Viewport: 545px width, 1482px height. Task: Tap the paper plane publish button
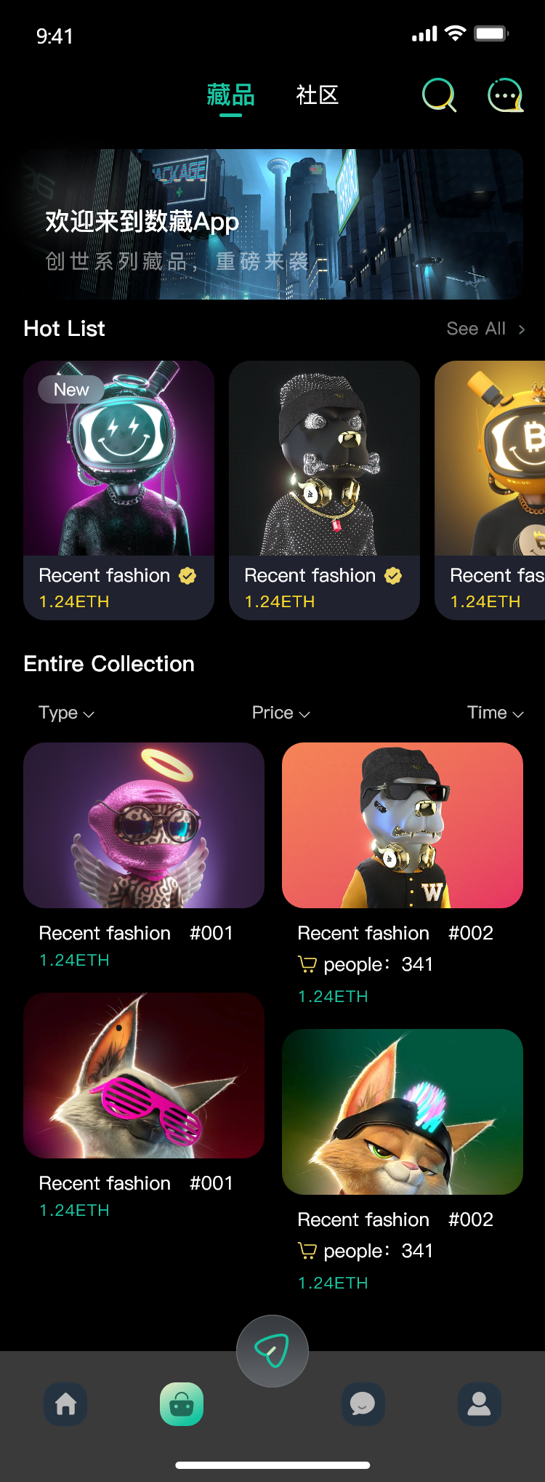(272, 1351)
